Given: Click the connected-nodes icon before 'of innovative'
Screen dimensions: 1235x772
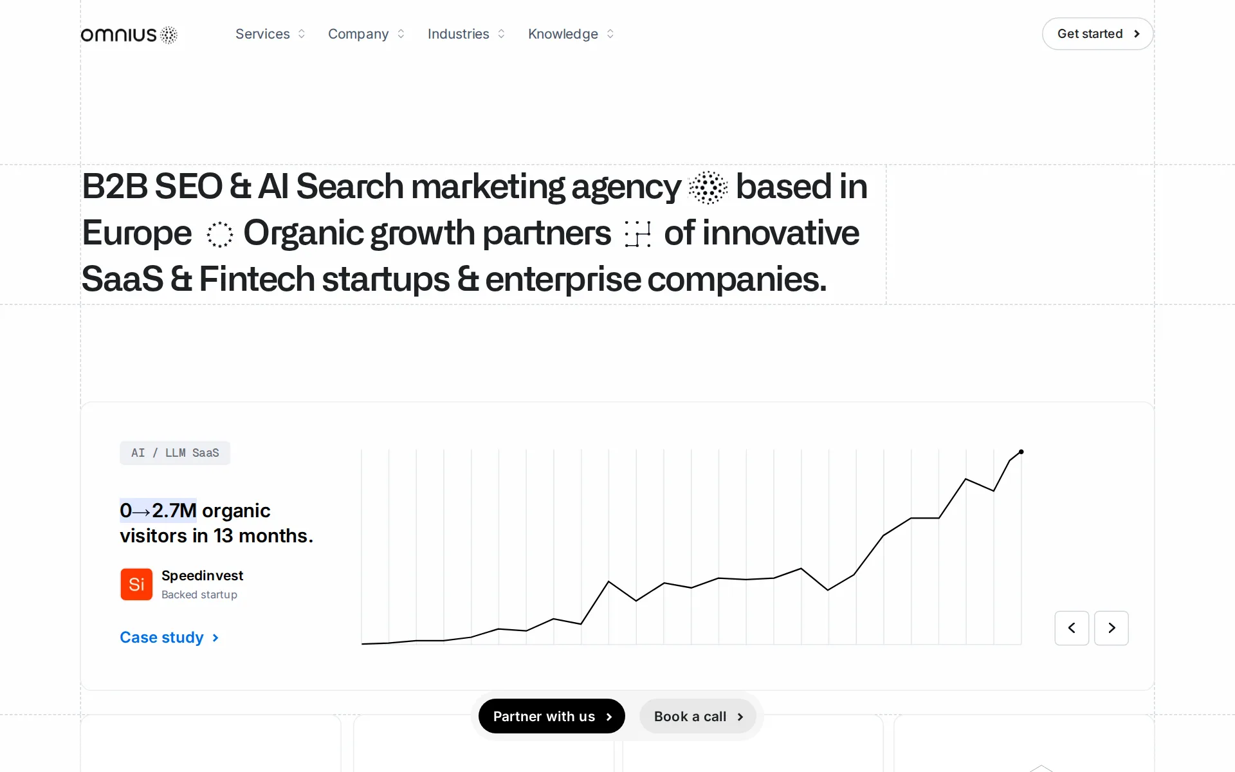Looking at the screenshot, I should (637, 234).
